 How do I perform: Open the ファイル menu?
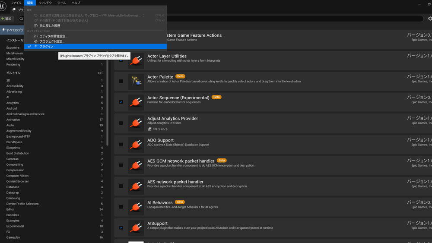click(x=16, y=3)
